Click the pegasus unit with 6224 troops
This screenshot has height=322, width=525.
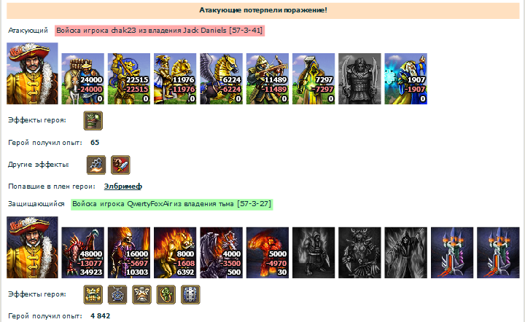pos(222,79)
